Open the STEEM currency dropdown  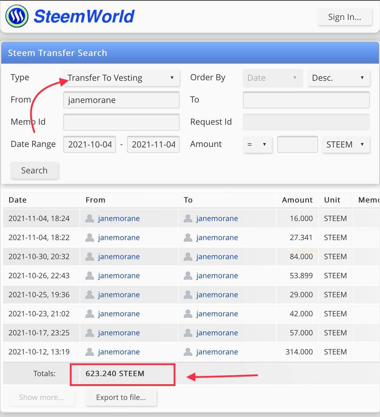[x=346, y=145]
